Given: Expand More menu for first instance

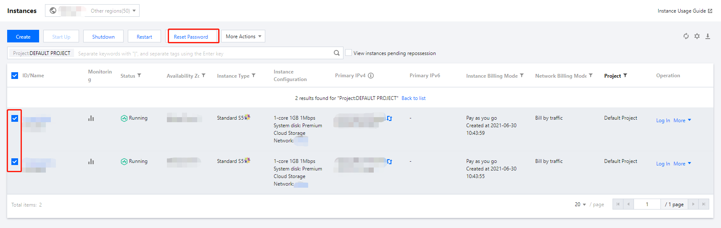Looking at the screenshot, I should (x=682, y=121).
